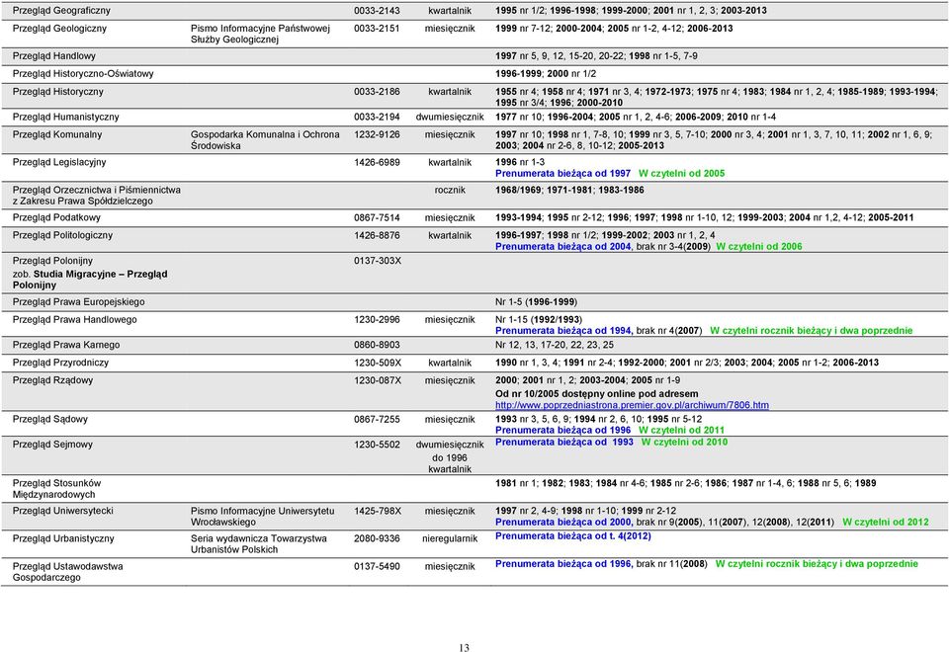Select ISSN 1230-5502

coord(377,445)
